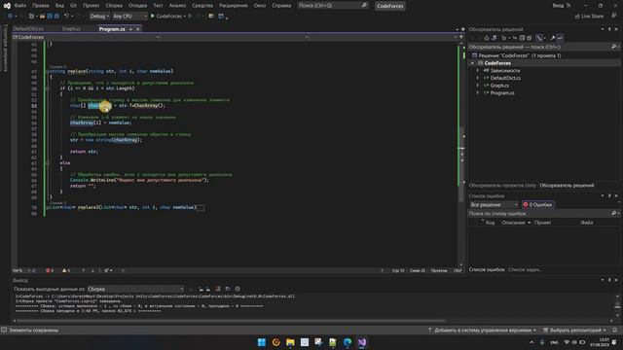623x350 pixels.
Task: Open the Debug configuration dropdown
Action: 99,16
